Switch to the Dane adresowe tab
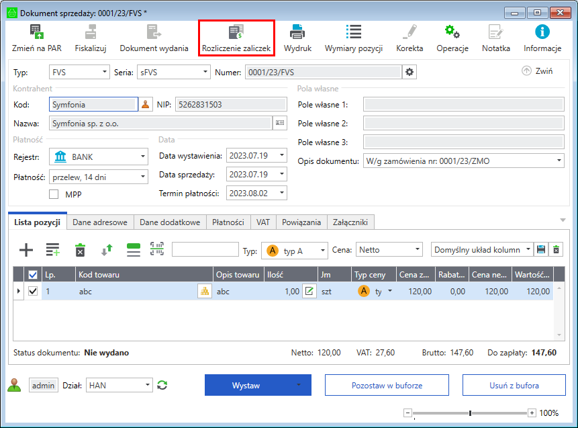The width and height of the screenshot is (578, 428). coord(100,222)
